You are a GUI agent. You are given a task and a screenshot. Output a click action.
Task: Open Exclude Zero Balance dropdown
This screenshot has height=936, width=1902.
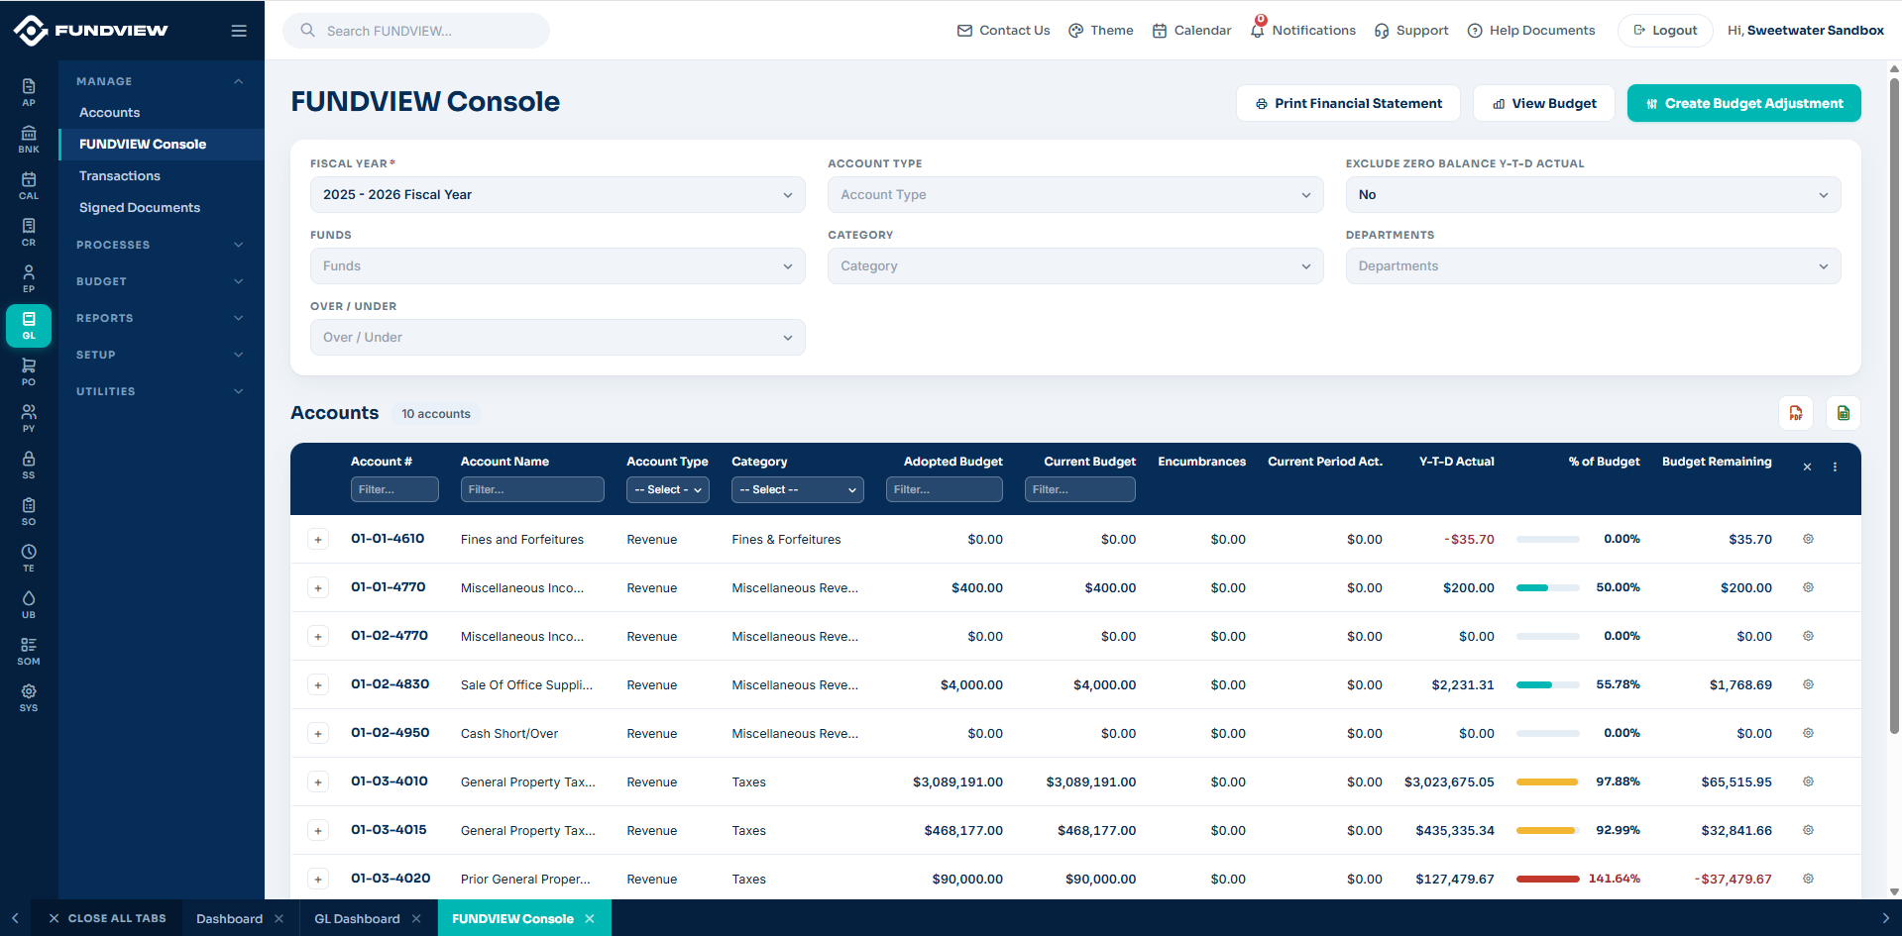(x=1594, y=194)
